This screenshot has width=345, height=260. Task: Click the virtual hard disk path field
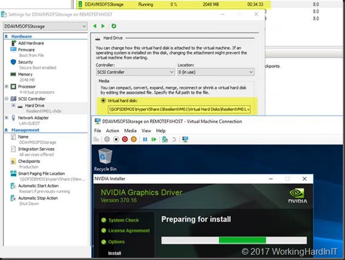(179, 109)
